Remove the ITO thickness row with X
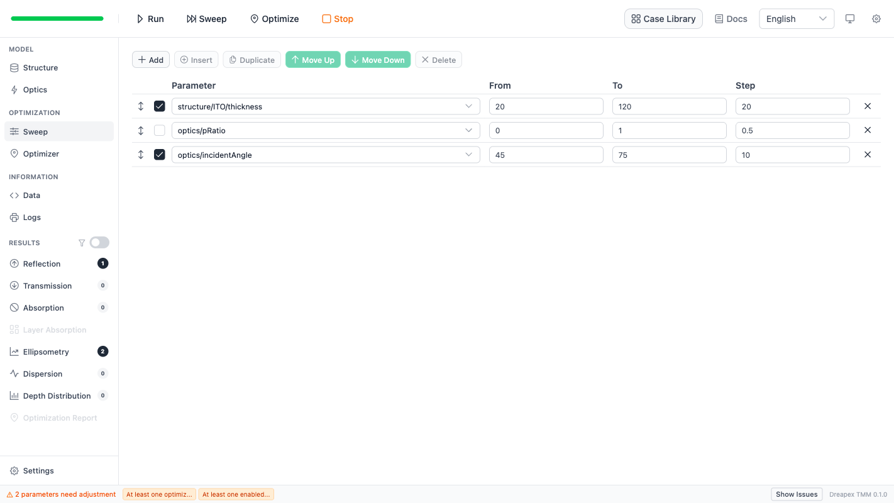The image size is (894, 503). [867, 106]
